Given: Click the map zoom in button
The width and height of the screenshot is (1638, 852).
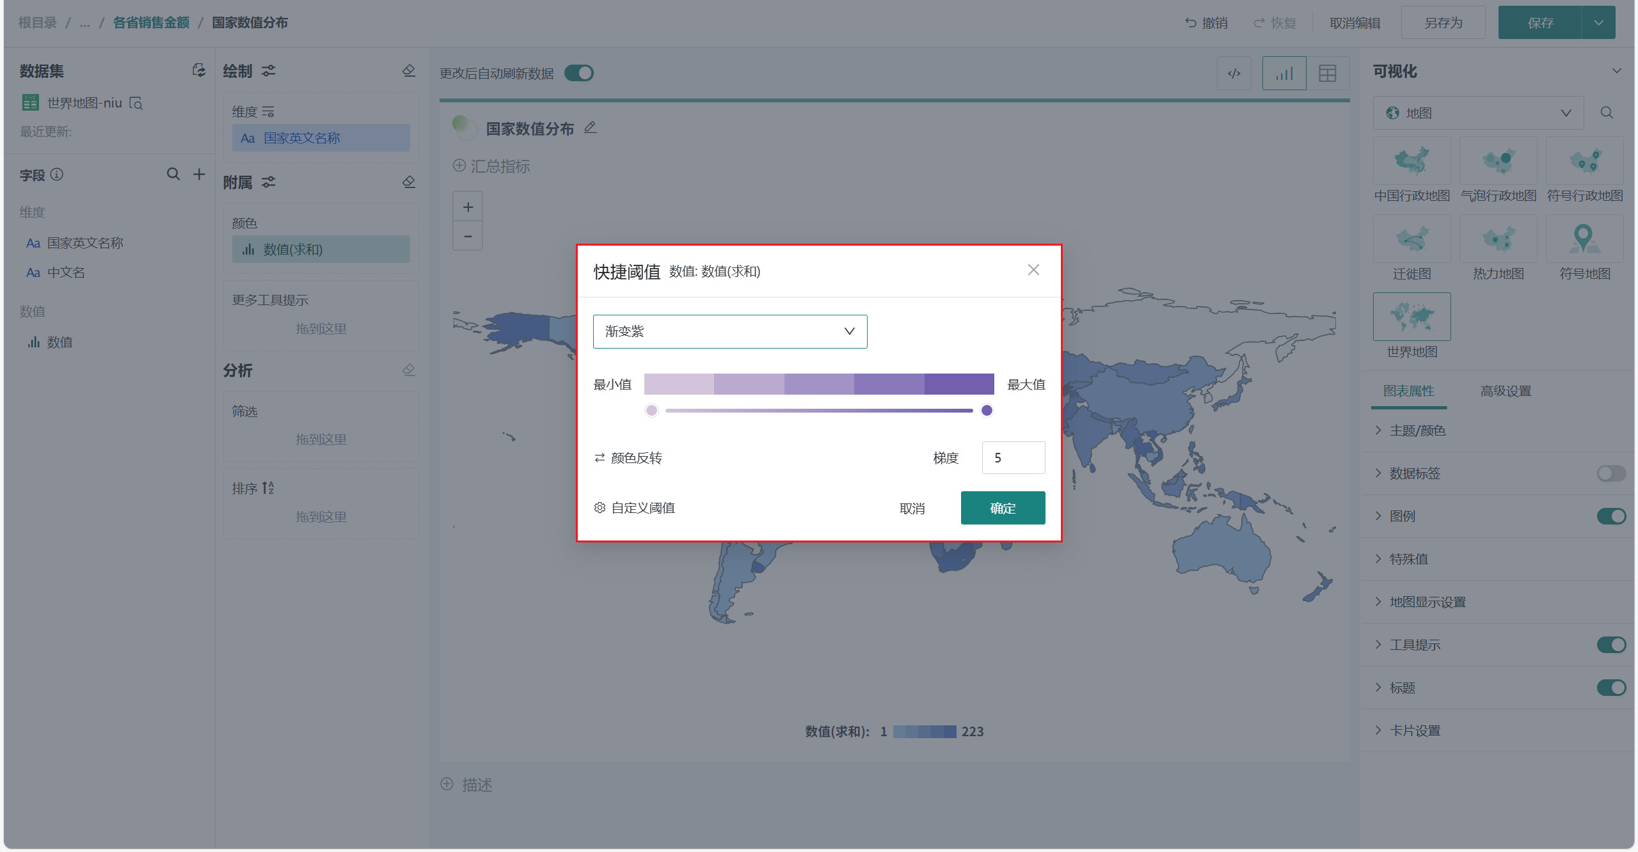Looking at the screenshot, I should point(468,207).
